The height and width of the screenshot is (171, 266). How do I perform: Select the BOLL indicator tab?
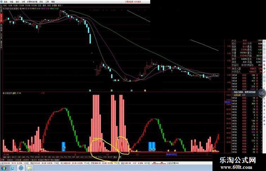tap(100, 157)
